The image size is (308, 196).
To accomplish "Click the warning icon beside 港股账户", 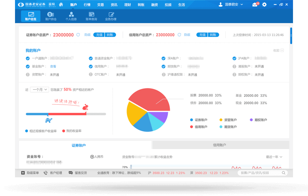I will point(234,66).
